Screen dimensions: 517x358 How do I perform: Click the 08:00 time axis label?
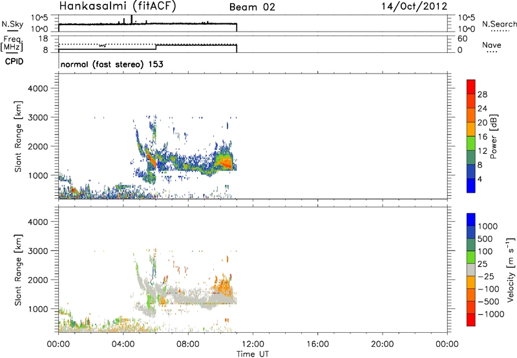click(188, 344)
